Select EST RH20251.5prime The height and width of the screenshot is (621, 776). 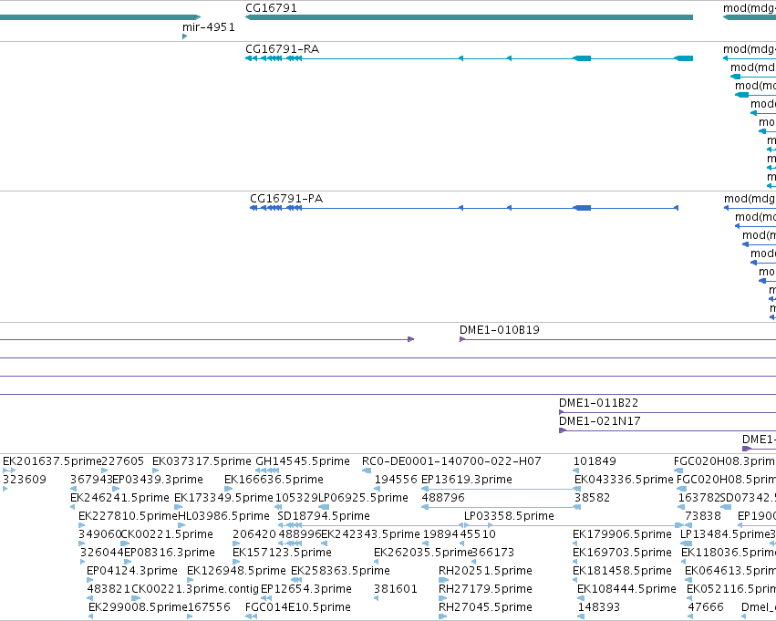[x=485, y=571]
